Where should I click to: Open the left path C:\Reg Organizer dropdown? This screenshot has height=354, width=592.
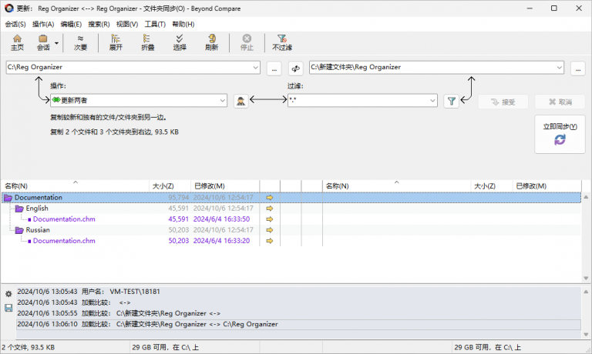[x=256, y=68]
